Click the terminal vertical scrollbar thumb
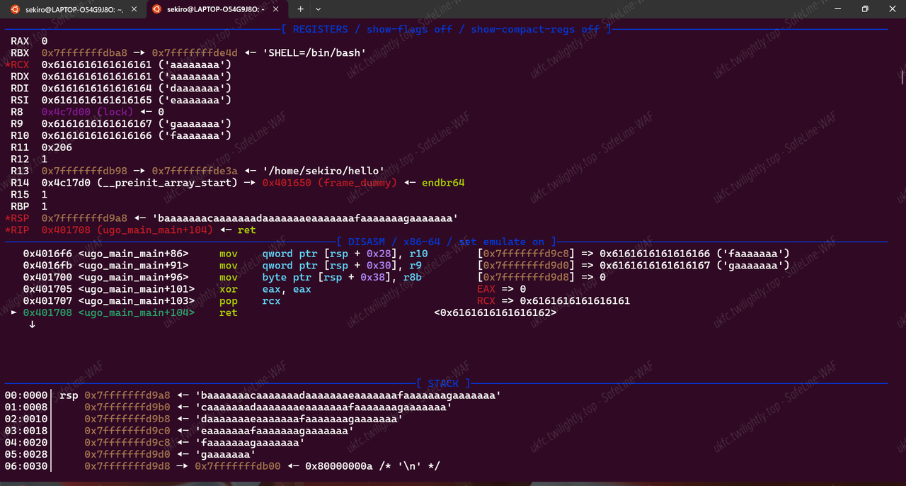The width and height of the screenshot is (906, 486). point(902,77)
